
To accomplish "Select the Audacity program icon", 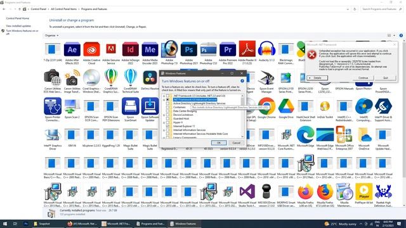I will coord(266,49).
